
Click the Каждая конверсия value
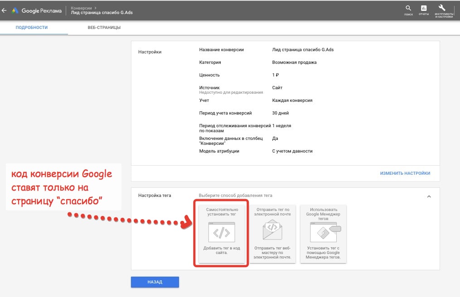[292, 100]
